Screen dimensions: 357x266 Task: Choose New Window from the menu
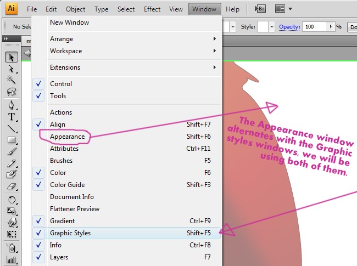click(126, 22)
